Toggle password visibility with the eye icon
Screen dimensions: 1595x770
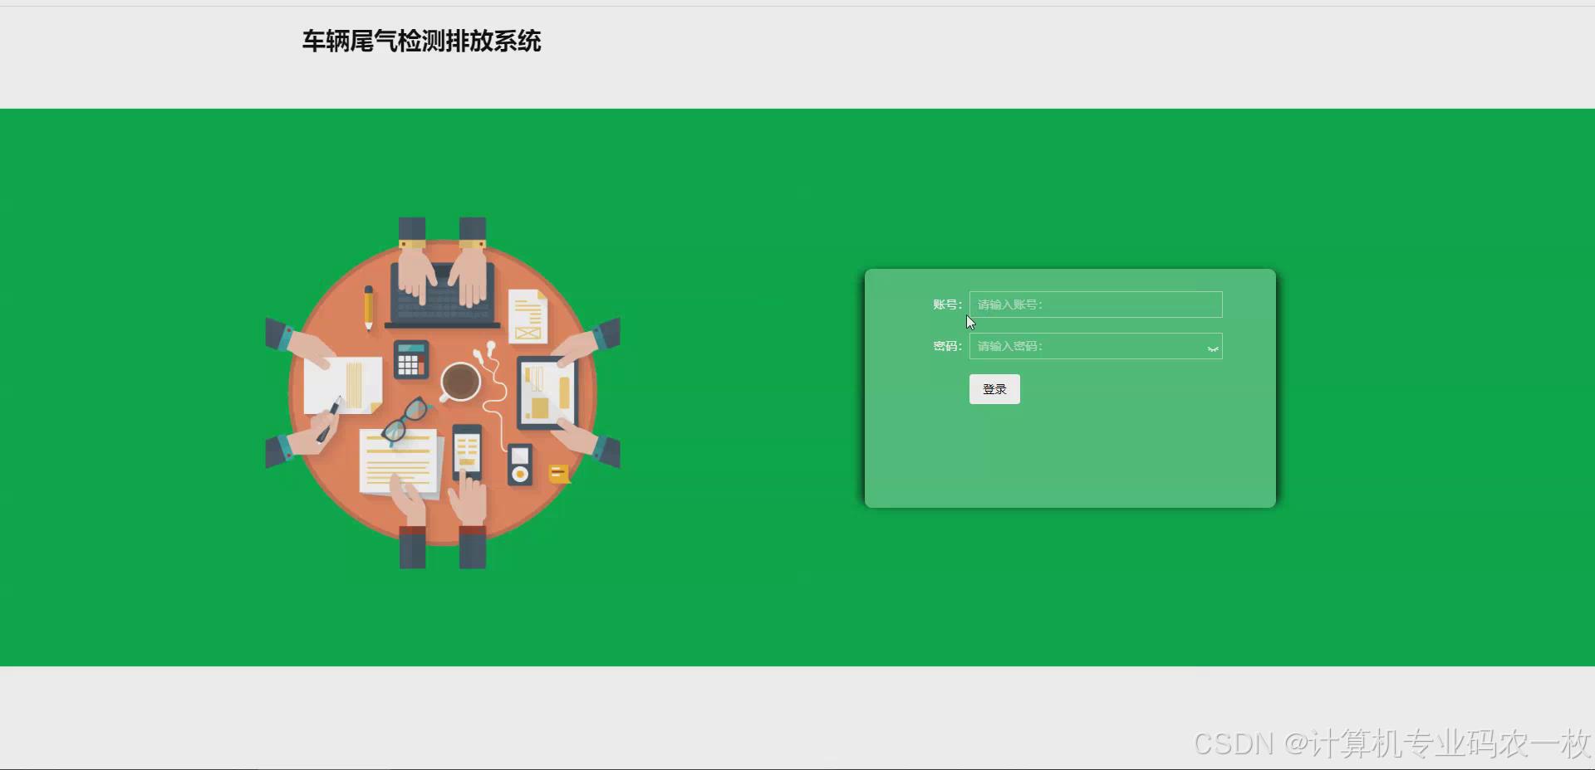[x=1213, y=347]
